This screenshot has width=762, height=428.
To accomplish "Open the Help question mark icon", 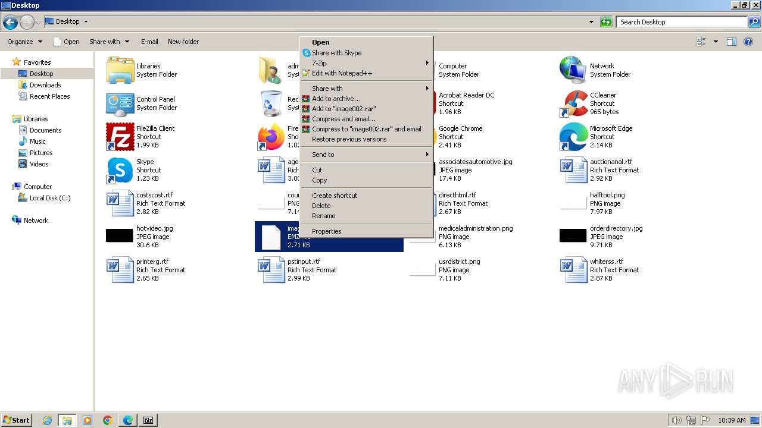I will point(748,42).
